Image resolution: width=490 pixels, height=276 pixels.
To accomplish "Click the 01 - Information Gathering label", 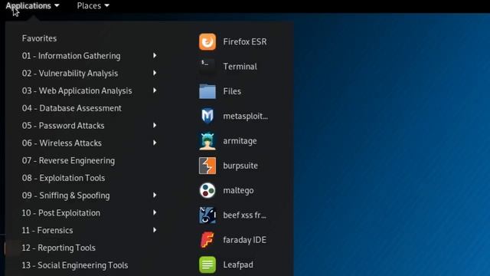I will click(x=71, y=56).
